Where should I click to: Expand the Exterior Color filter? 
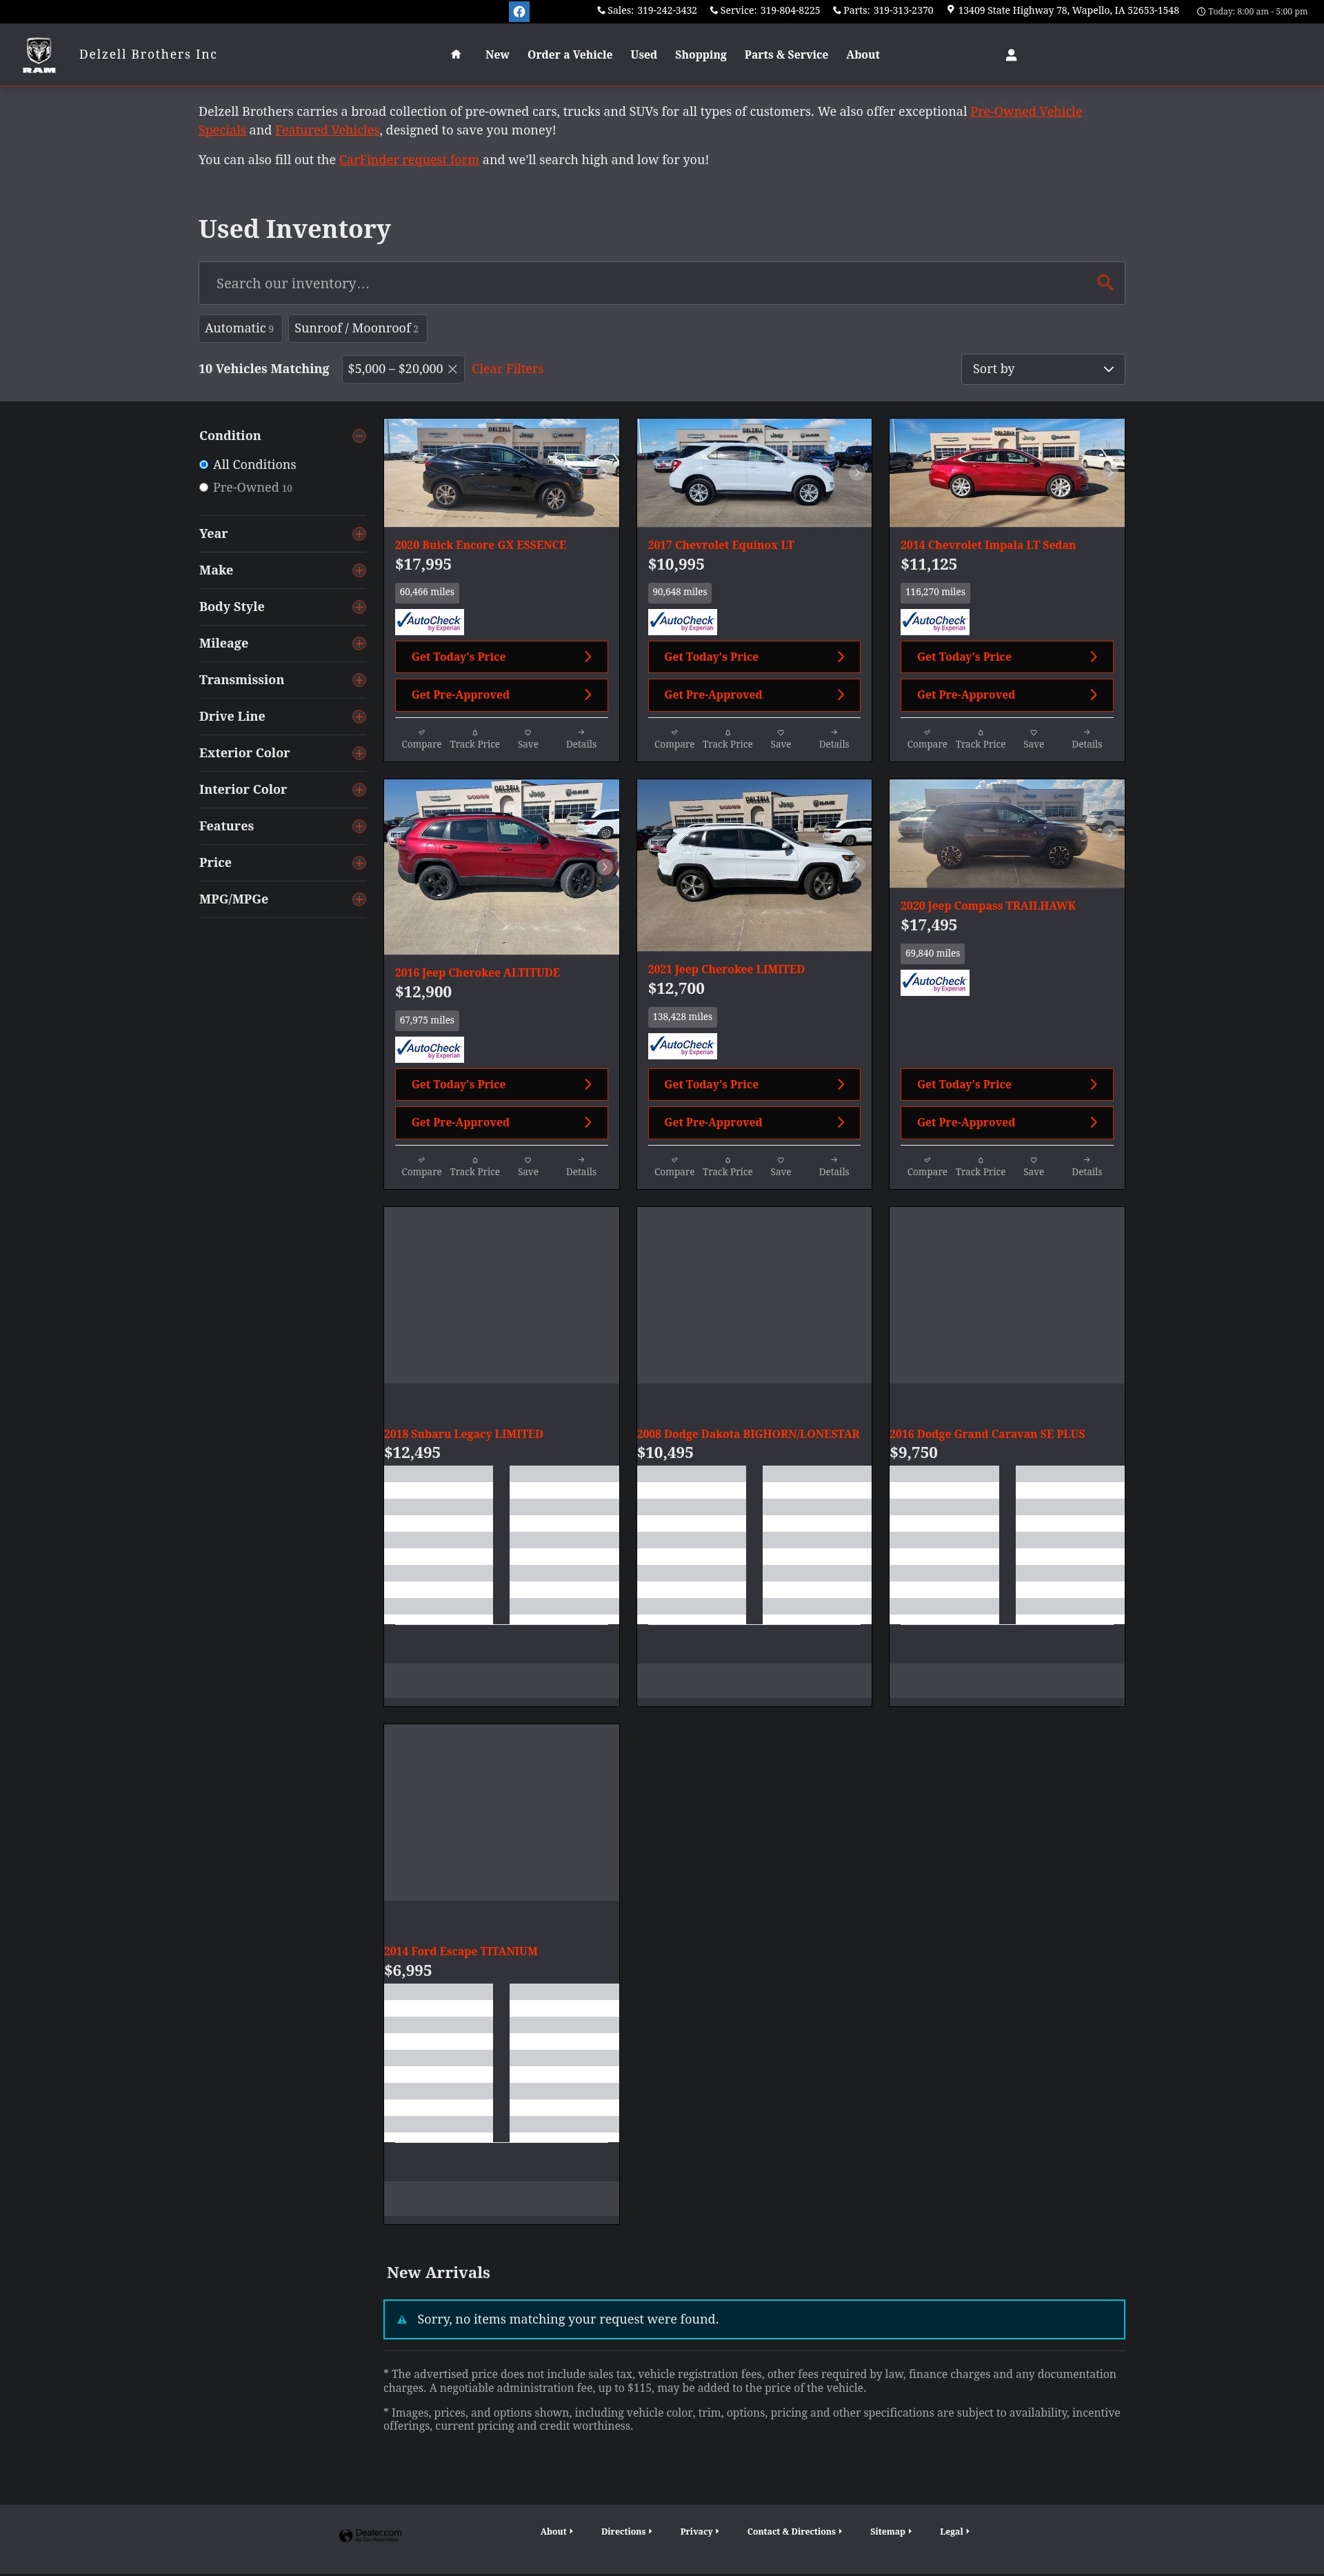point(359,753)
